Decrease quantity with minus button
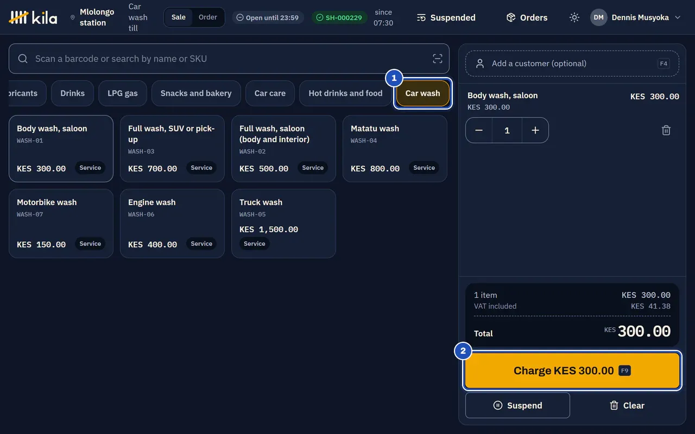This screenshot has width=695, height=434. click(479, 130)
